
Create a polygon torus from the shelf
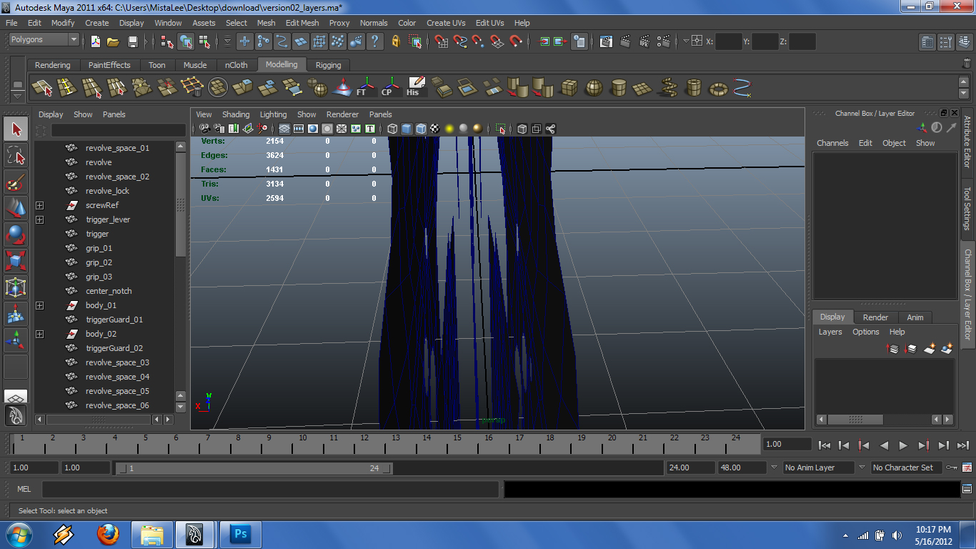coord(718,88)
